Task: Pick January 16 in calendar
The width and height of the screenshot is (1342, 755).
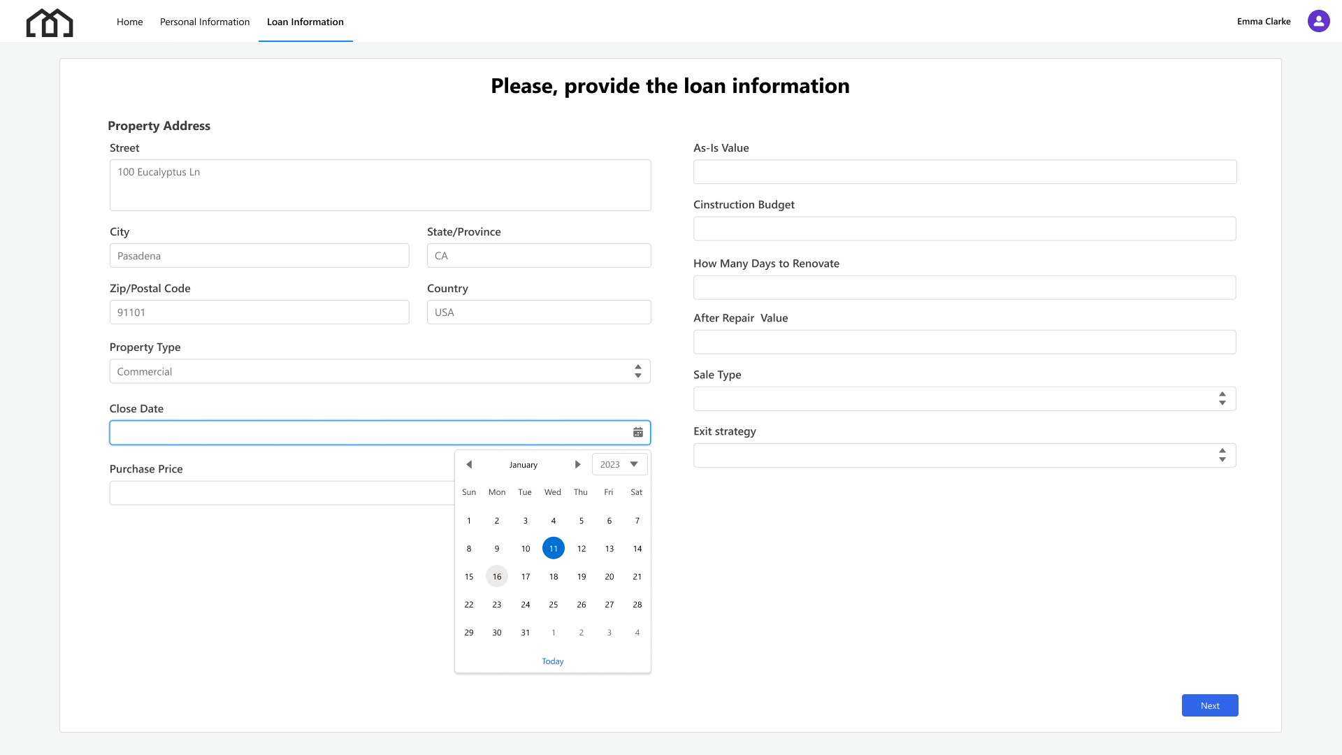Action: [x=497, y=576]
